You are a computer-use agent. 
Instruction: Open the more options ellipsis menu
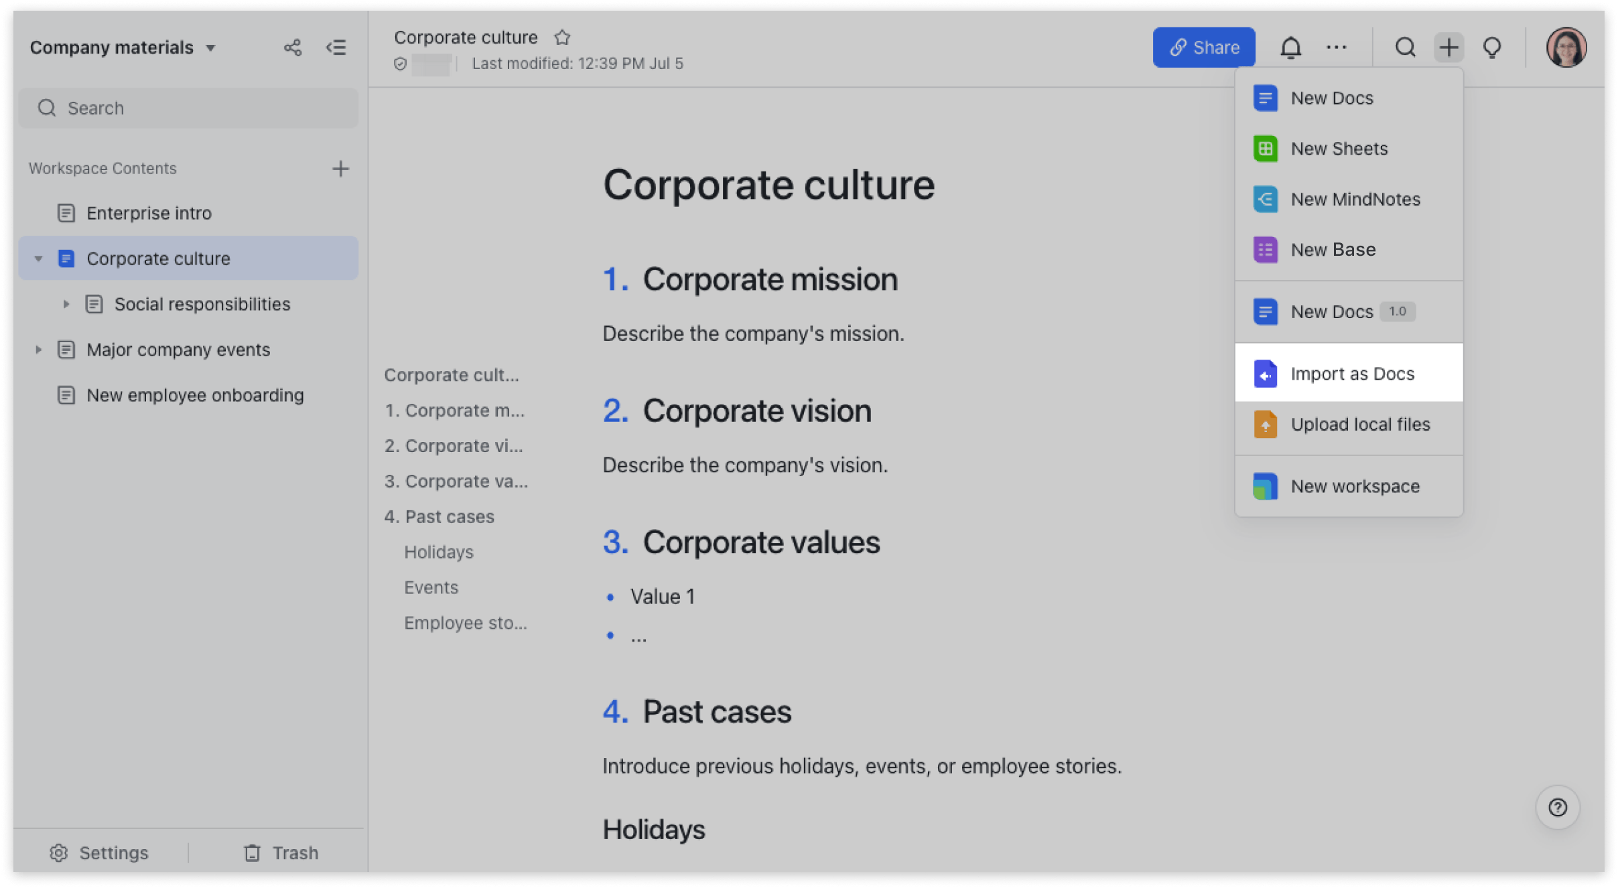pyautogui.click(x=1336, y=48)
